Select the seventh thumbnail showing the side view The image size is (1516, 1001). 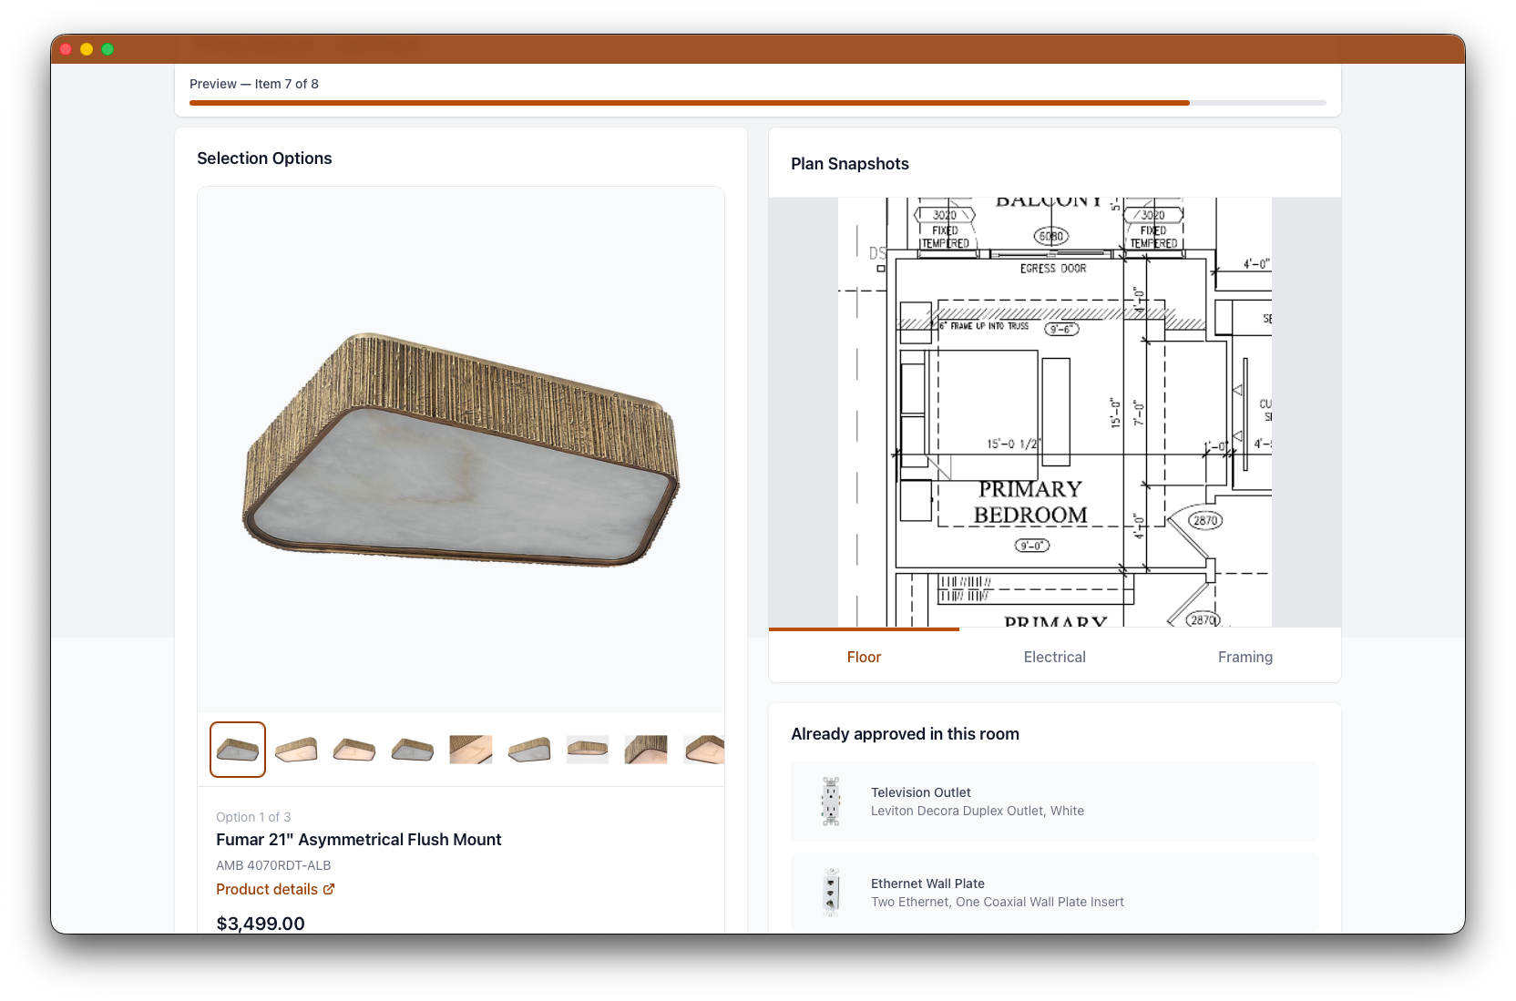coord(588,750)
